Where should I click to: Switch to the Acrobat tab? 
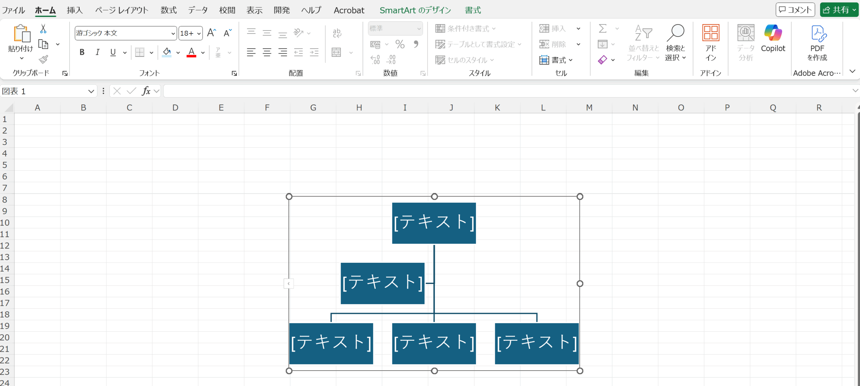click(x=349, y=10)
